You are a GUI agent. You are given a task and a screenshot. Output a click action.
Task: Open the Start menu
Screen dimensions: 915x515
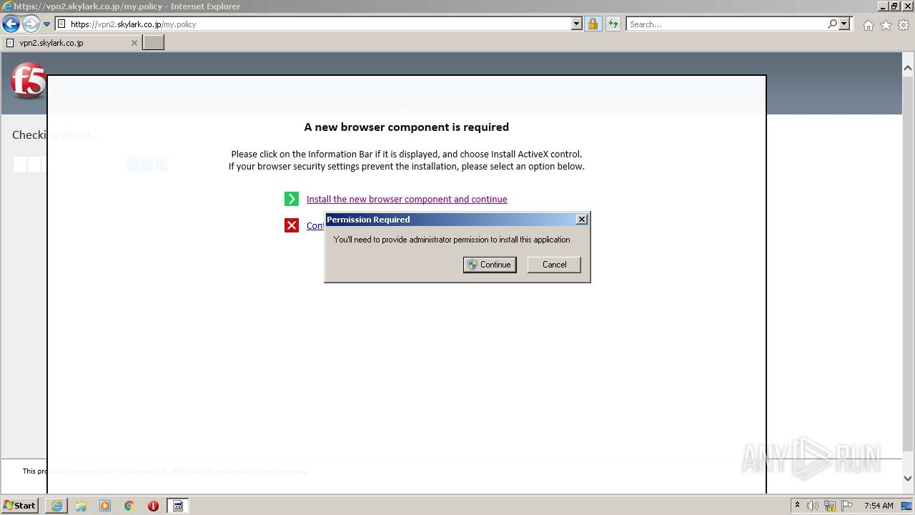pyautogui.click(x=20, y=506)
